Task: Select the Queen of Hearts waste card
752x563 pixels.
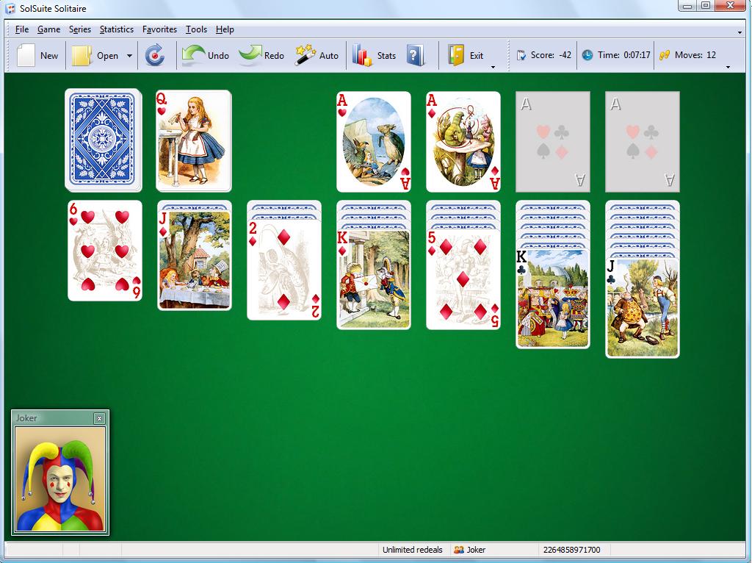Action: [x=194, y=141]
